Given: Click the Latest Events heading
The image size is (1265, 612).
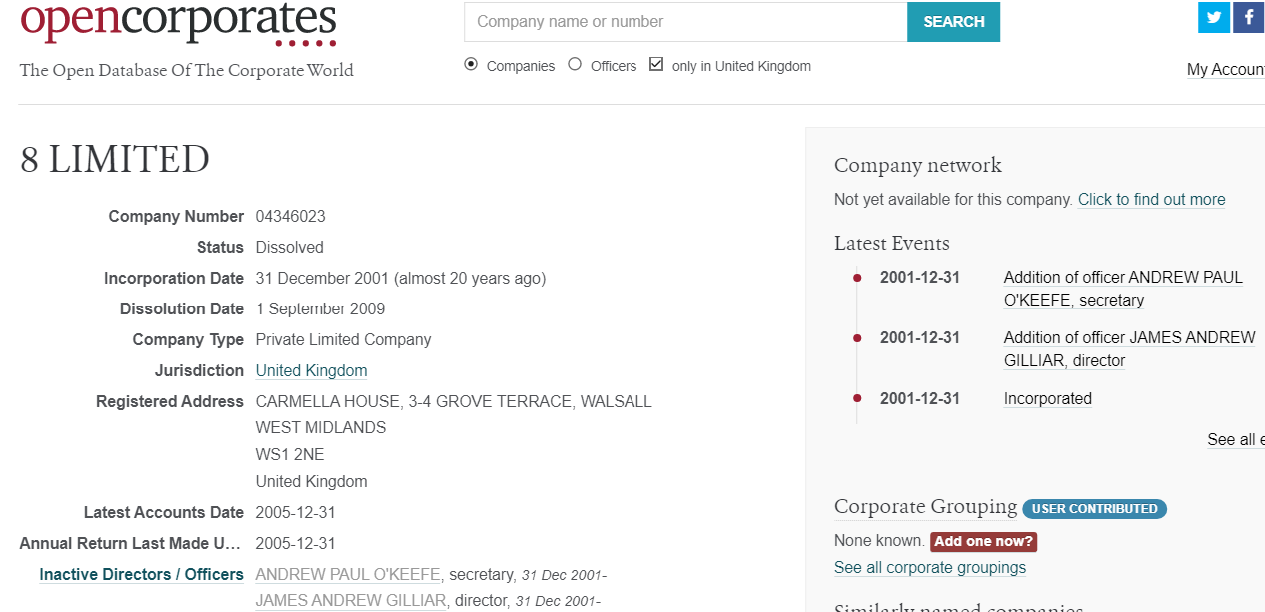Looking at the screenshot, I should (x=892, y=244).
